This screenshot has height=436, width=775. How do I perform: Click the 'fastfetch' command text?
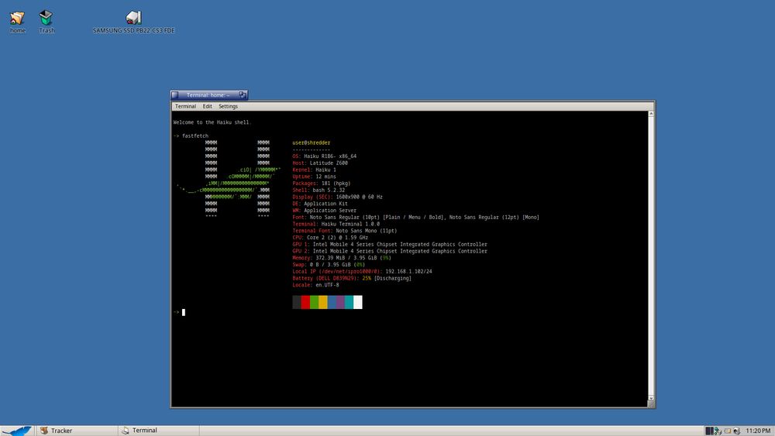(x=195, y=136)
